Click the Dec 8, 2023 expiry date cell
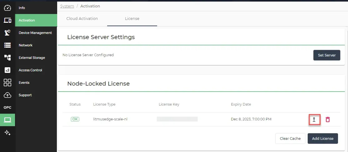The image size is (348, 152). (251, 119)
